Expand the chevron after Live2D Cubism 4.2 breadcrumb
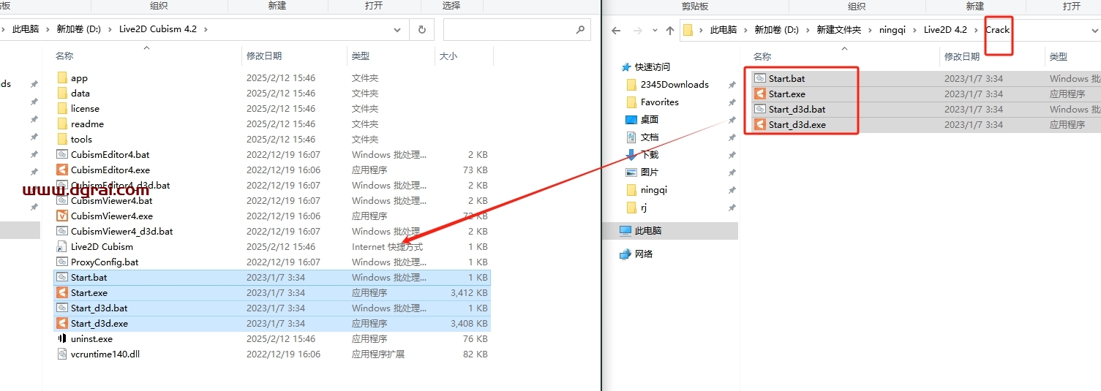 tap(206, 29)
